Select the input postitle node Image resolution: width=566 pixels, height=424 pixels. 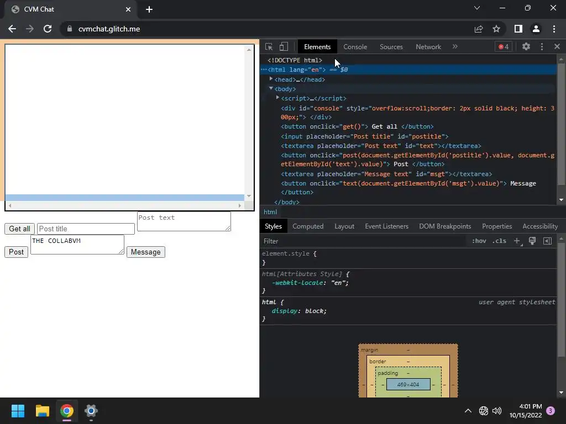coord(365,136)
